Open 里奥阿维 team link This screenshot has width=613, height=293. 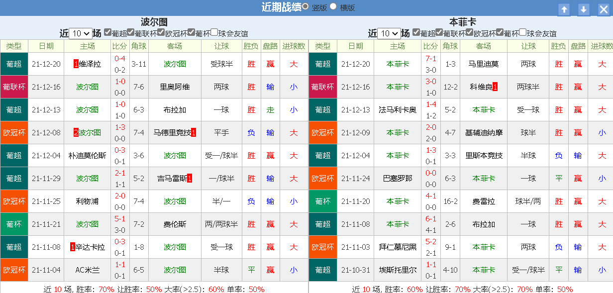(175, 87)
